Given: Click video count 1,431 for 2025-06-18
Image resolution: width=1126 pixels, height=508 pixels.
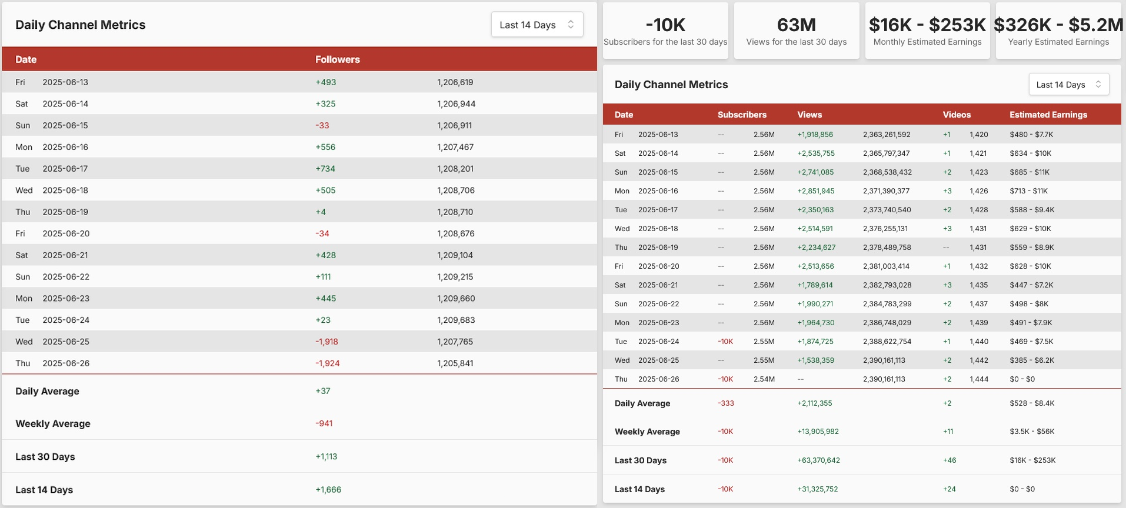Looking at the screenshot, I should tap(978, 229).
